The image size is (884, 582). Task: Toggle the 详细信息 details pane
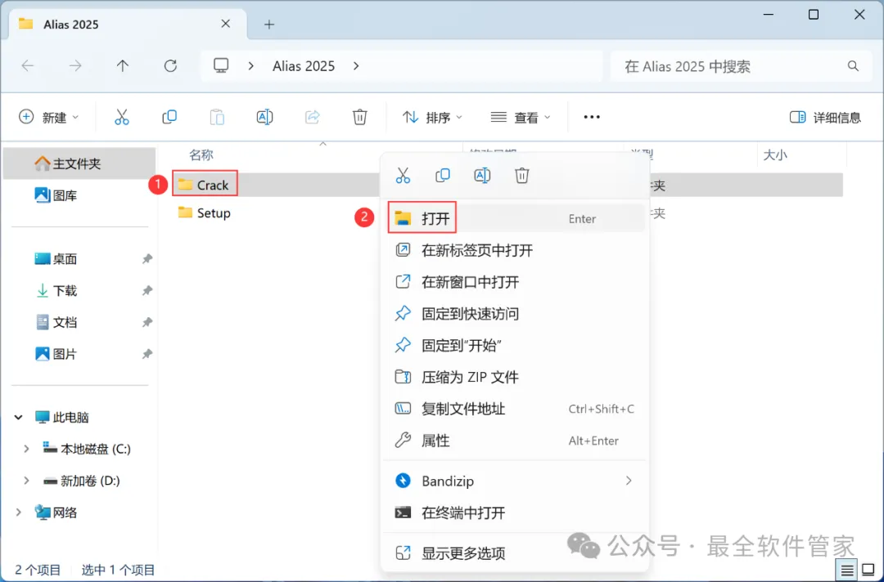click(x=825, y=117)
